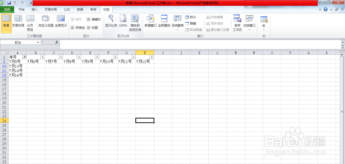Switch to the 开始 Home tab
345x164 pixels.
click(x=21, y=10)
